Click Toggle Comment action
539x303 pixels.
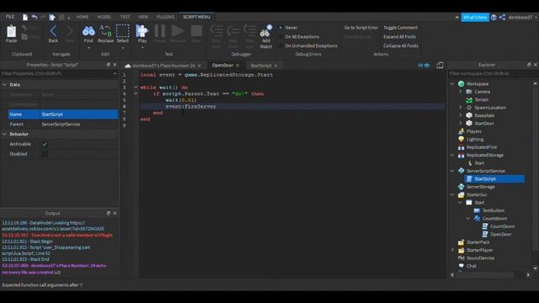(401, 28)
